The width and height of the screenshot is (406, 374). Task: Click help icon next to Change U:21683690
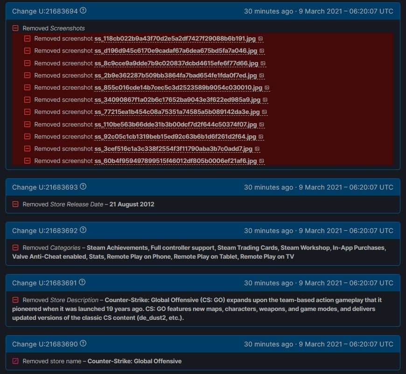point(83,344)
